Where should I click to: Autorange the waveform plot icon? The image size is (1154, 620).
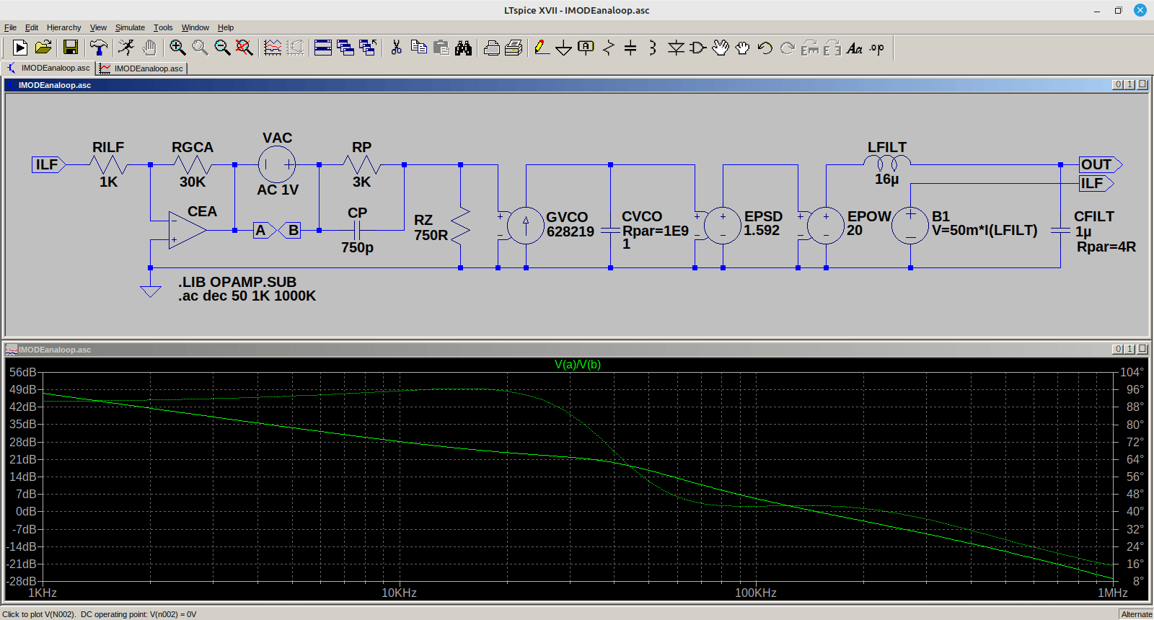[273, 48]
